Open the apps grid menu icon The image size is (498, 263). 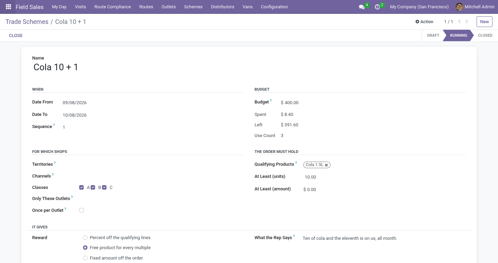click(8, 7)
